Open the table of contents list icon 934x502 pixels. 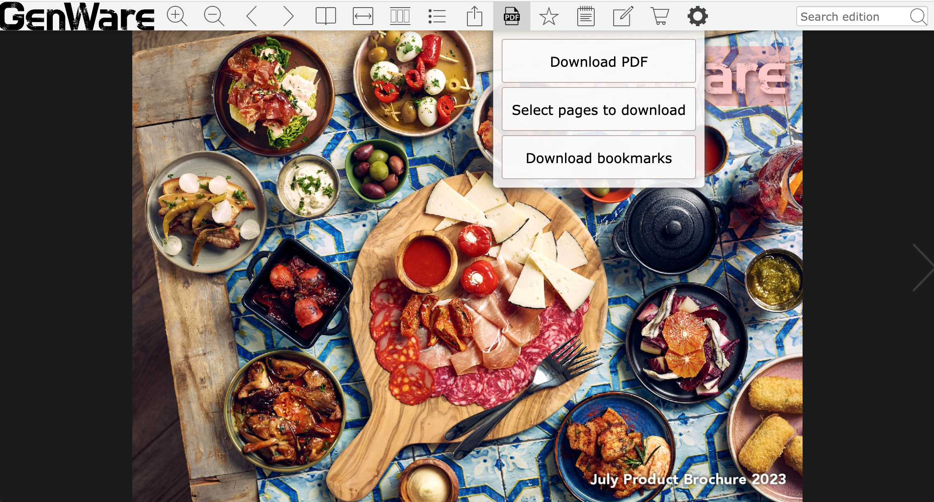pyautogui.click(x=437, y=16)
